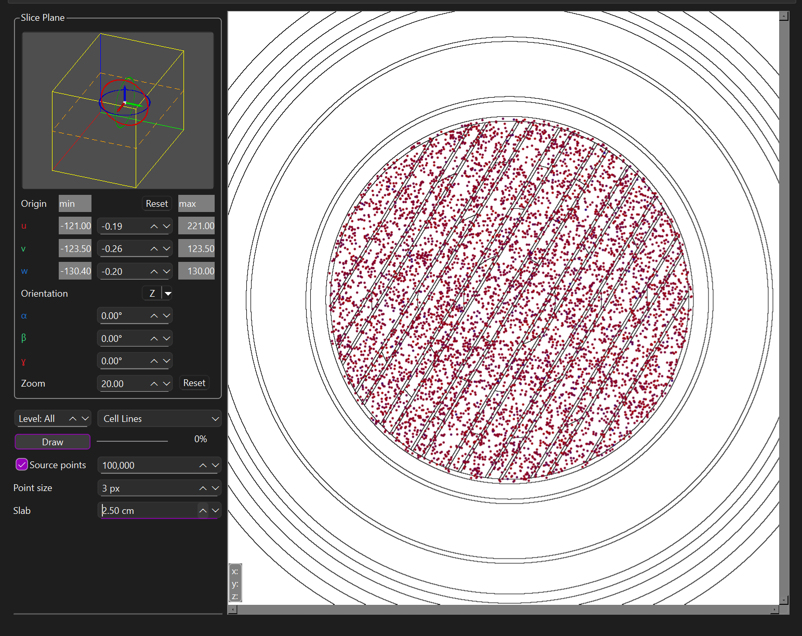Screen dimensions: 802x636
Task: Reset the slice plane origin
Action: [x=156, y=204]
